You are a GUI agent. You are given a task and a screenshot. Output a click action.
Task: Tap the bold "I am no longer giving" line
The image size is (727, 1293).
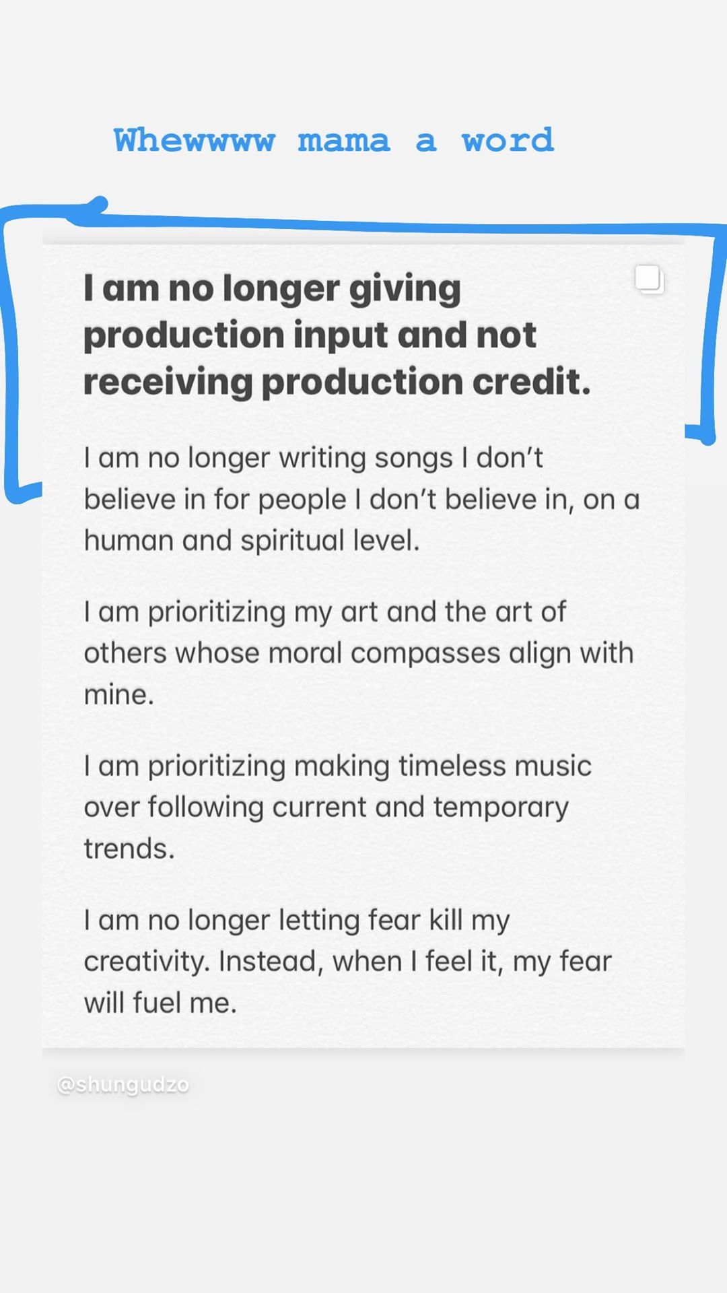tap(272, 289)
